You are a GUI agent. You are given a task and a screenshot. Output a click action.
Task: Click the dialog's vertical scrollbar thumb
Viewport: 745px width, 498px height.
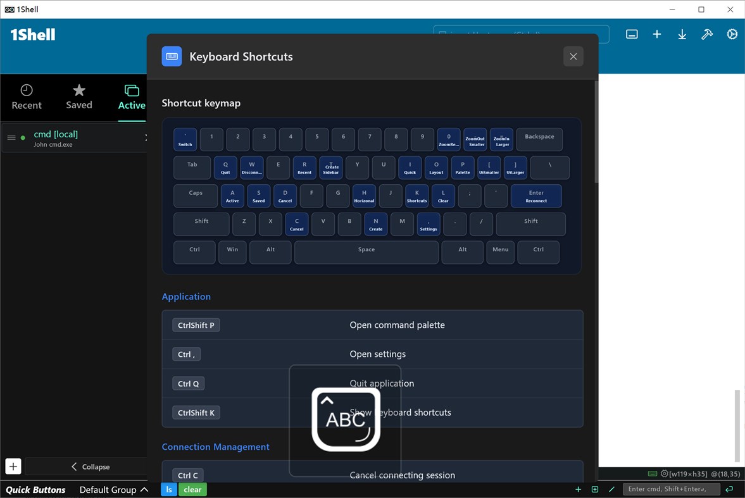[596, 132]
